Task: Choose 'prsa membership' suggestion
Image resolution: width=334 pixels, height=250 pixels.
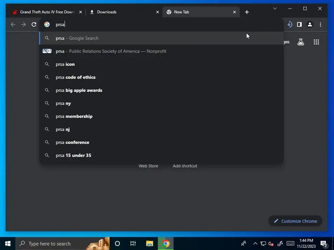Action: tap(161, 116)
